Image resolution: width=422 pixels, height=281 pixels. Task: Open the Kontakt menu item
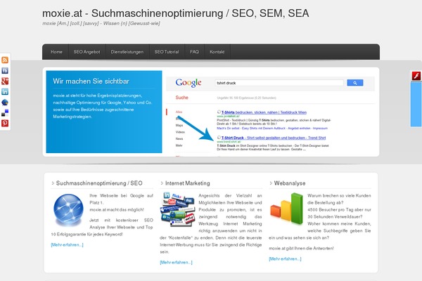217,52
